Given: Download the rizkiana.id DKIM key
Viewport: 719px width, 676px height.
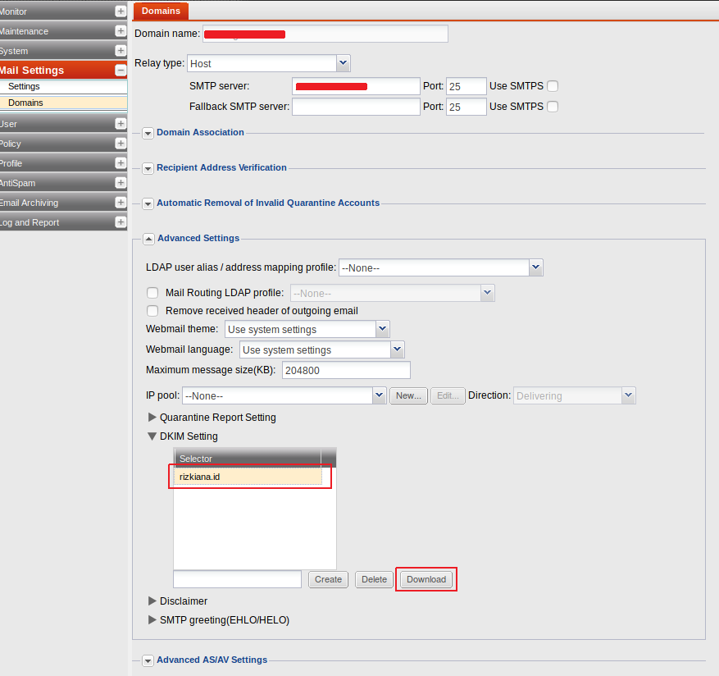Looking at the screenshot, I should (425, 578).
